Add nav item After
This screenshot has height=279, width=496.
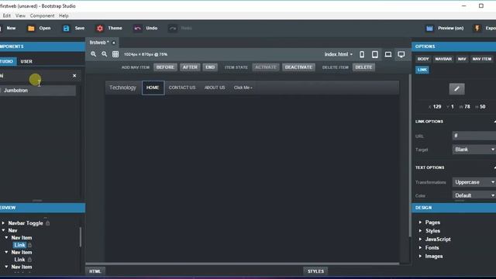coord(190,67)
